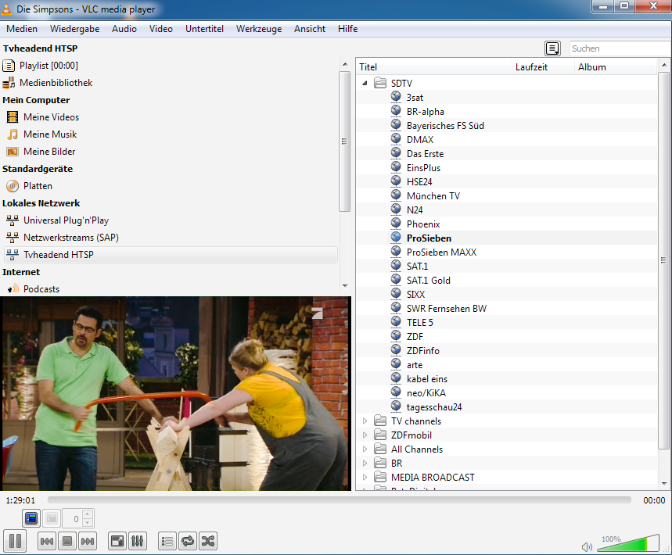Expand the TV channels folder

coord(365,421)
